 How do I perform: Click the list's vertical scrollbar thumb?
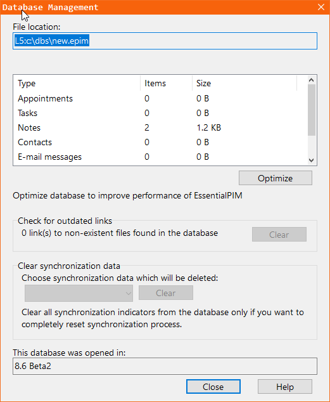[311, 110]
